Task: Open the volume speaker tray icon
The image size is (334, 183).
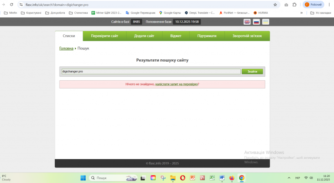Action: [x=311, y=178]
